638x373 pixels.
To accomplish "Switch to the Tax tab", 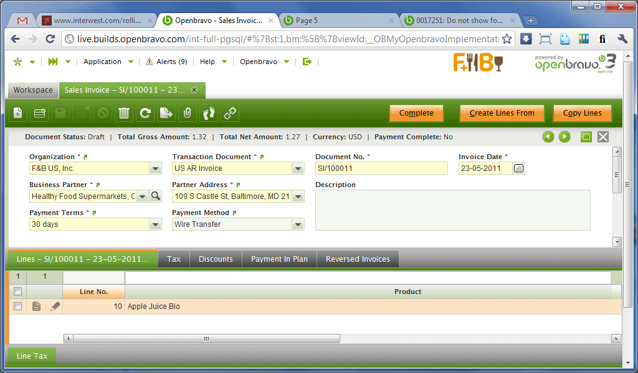I will (x=174, y=259).
